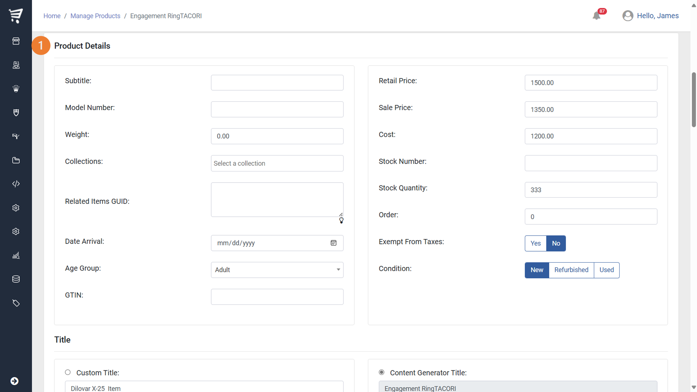Open notifications bell with 87 badge
The width and height of the screenshot is (697, 392).
[x=597, y=16]
